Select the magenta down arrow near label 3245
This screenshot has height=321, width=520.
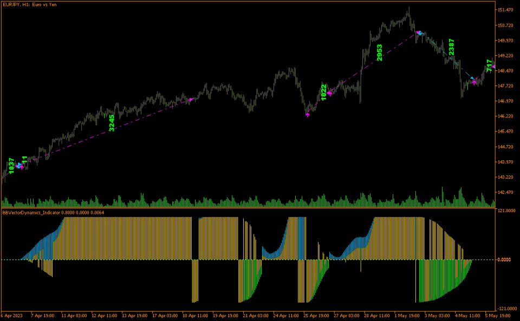coord(191,99)
